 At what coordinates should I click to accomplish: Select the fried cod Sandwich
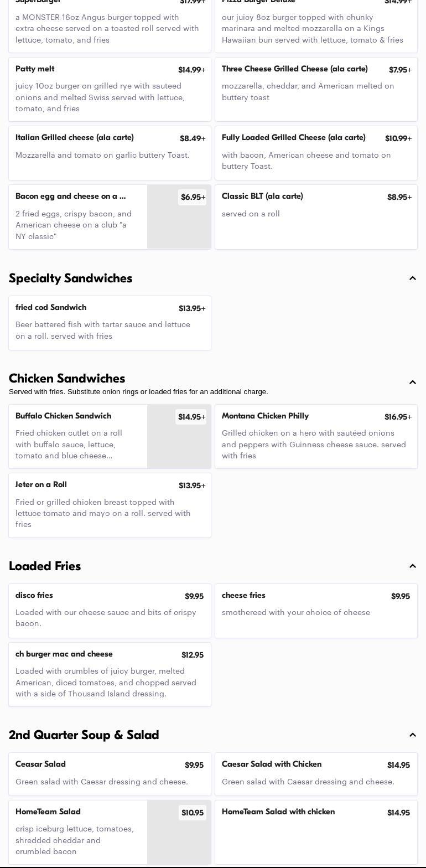coord(110,323)
